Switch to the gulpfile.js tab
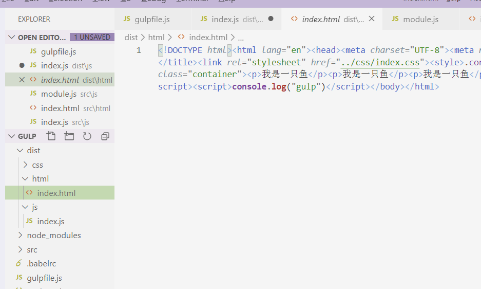This screenshot has height=289, width=481. (x=153, y=19)
